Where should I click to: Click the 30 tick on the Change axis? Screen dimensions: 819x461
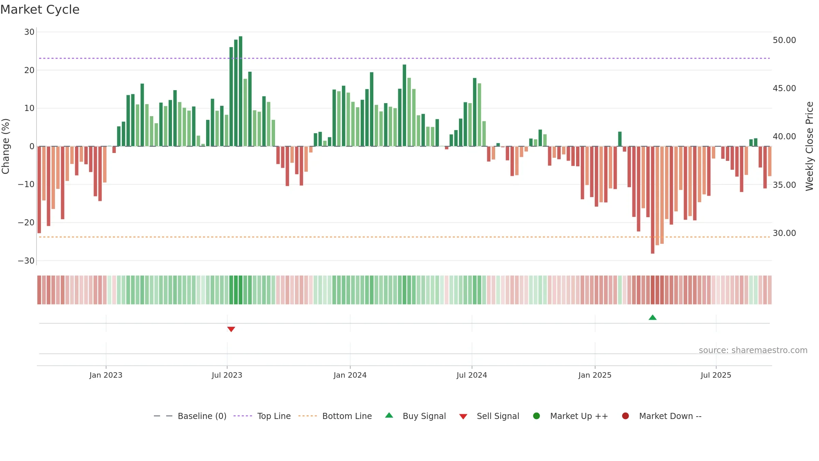click(x=29, y=32)
